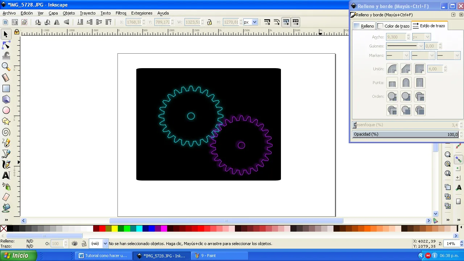Open the Archivo menu
This screenshot has height=261, width=464.
pyautogui.click(x=9, y=13)
